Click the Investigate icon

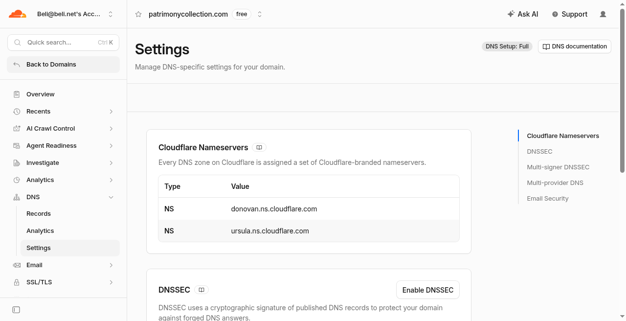(17, 163)
